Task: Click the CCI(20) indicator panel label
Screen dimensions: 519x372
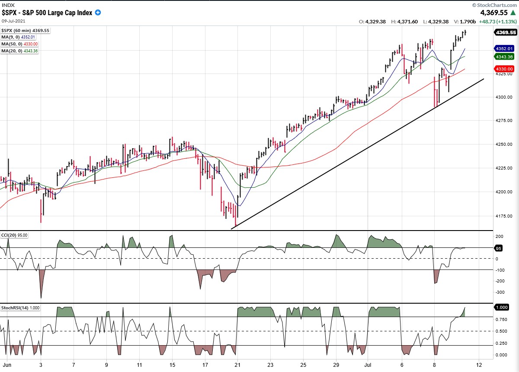Action: point(14,235)
